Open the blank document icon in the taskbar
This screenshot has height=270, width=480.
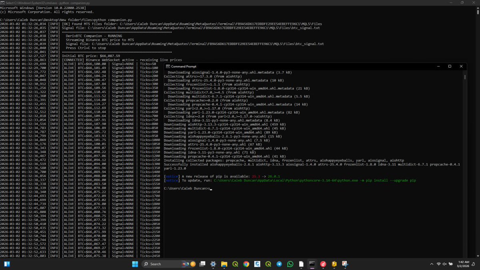point(301,264)
